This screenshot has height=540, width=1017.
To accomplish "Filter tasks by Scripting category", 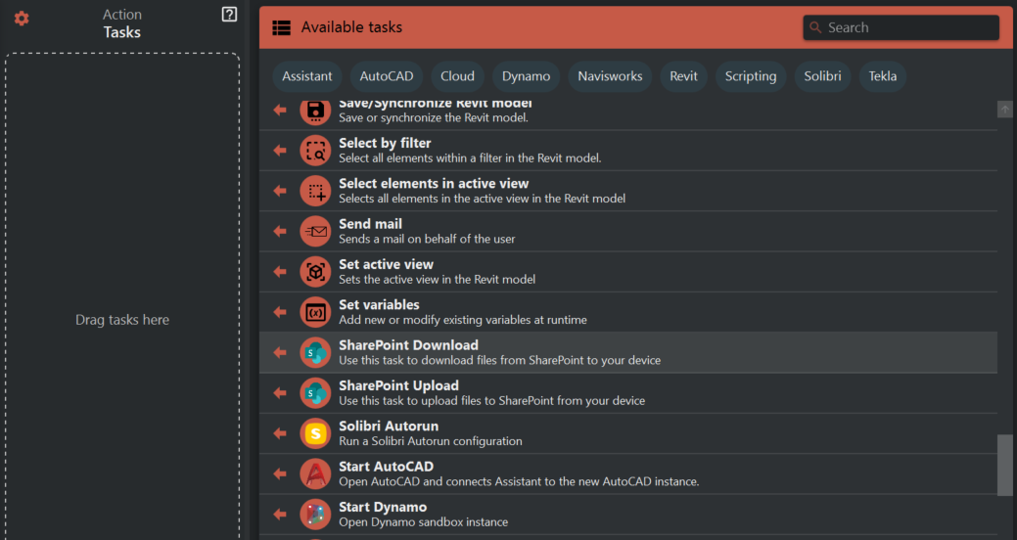I will point(751,76).
